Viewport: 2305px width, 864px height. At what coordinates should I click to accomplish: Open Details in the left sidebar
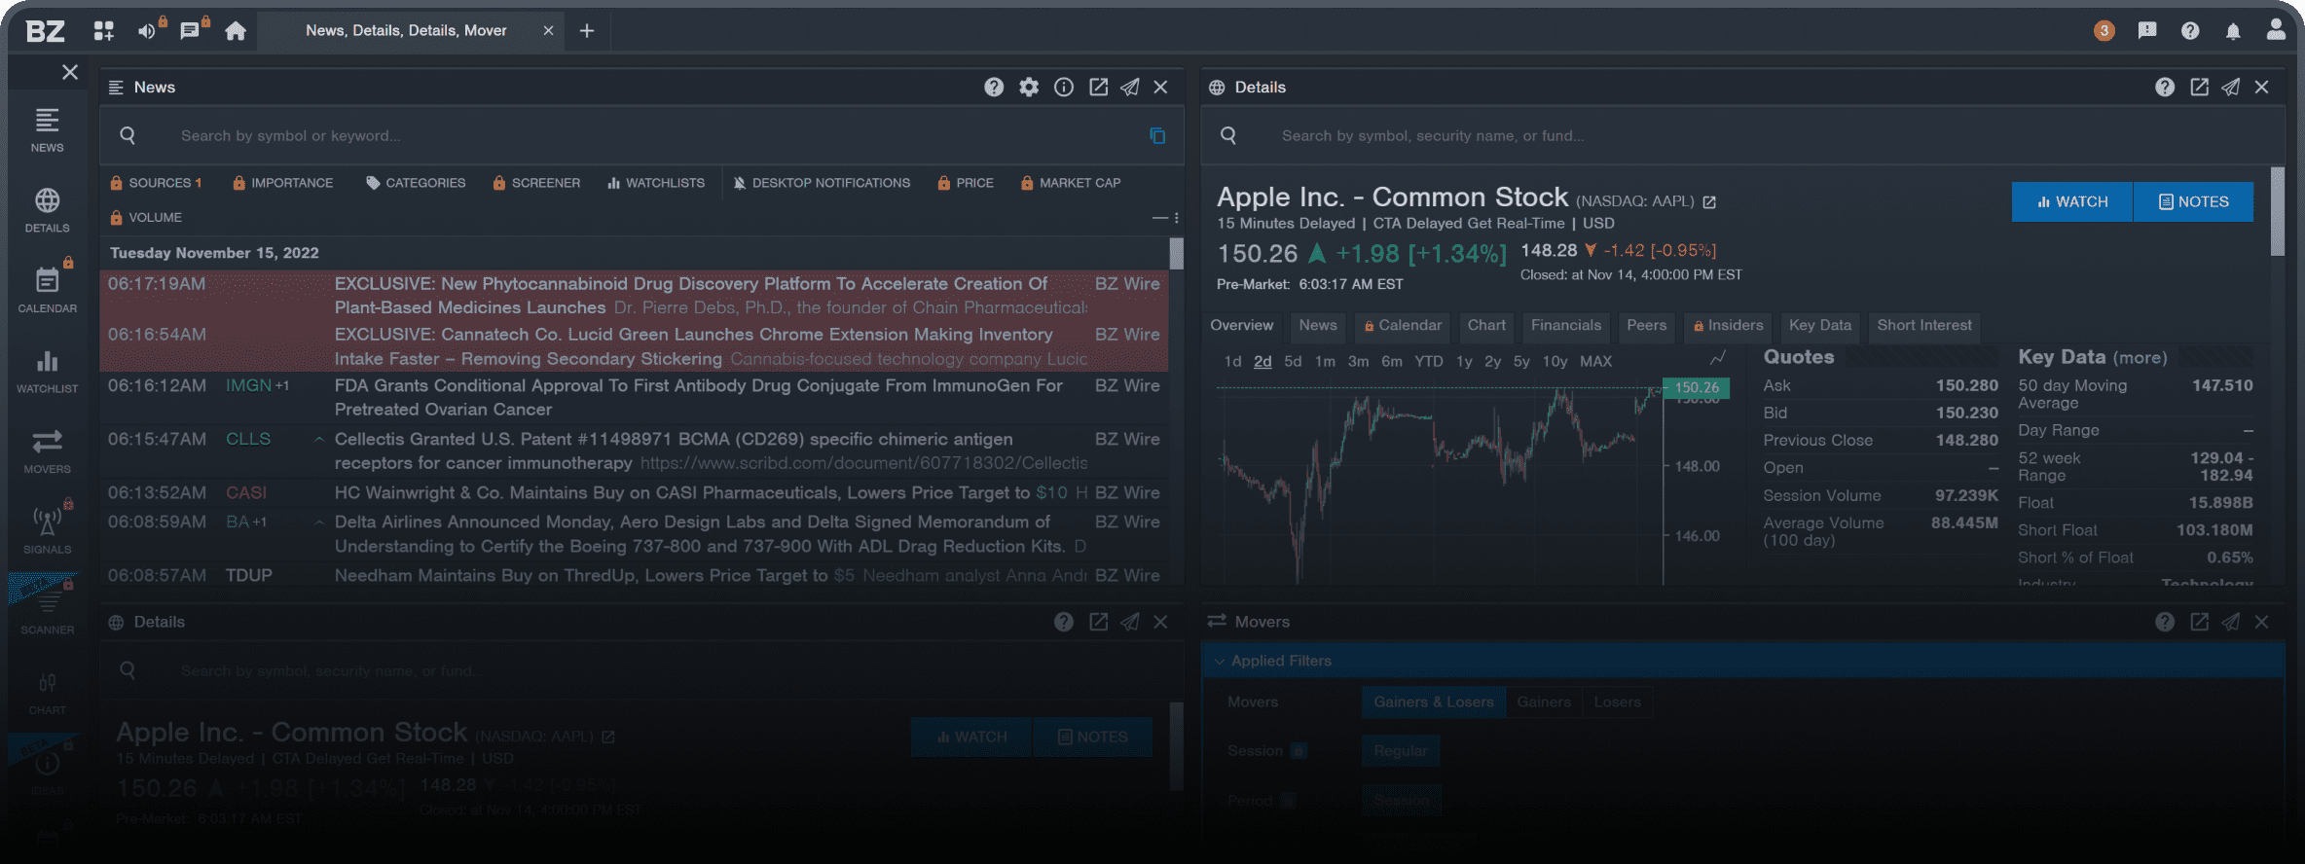click(x=47, y=211)
